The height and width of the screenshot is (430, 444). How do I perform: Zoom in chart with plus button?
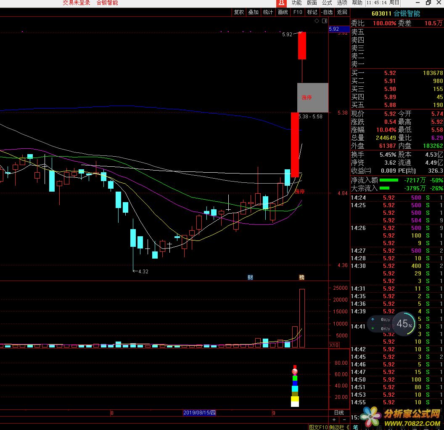334,420
